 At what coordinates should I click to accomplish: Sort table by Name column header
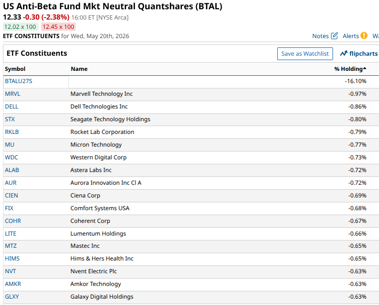tap(79, 69)
